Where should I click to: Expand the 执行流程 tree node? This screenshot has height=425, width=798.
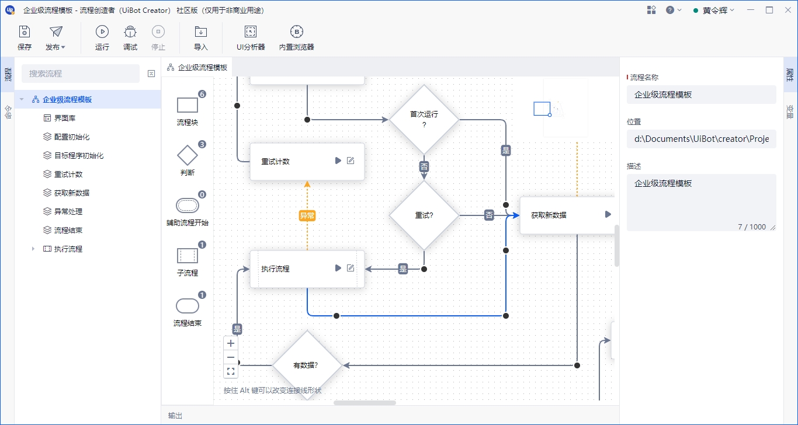click(x=33, y=249)
